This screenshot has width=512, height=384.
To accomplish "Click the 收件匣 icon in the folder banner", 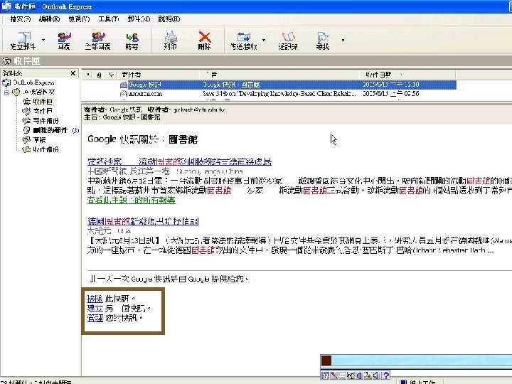I will tap(6, 60).
